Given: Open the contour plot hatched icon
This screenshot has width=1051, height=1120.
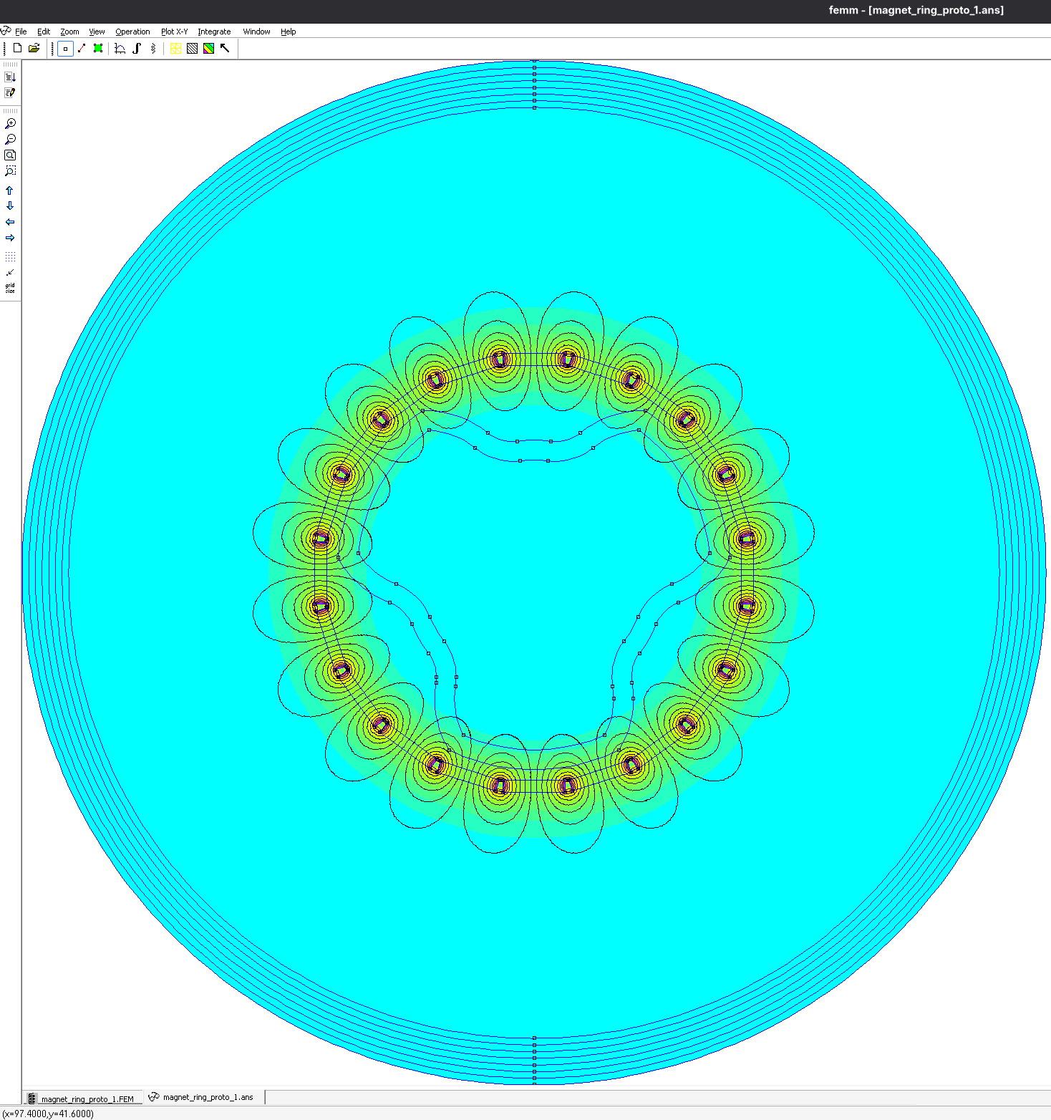Looking at the screenshot, I should pyautogui.click(x=192, y=49).
